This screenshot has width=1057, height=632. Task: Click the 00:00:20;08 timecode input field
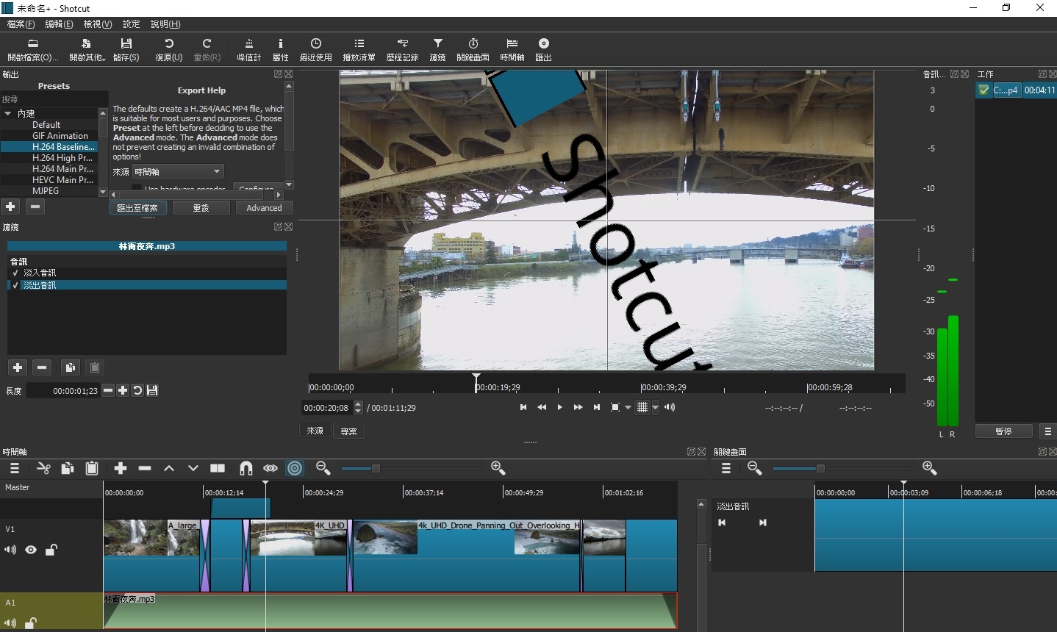pos(326,408)
